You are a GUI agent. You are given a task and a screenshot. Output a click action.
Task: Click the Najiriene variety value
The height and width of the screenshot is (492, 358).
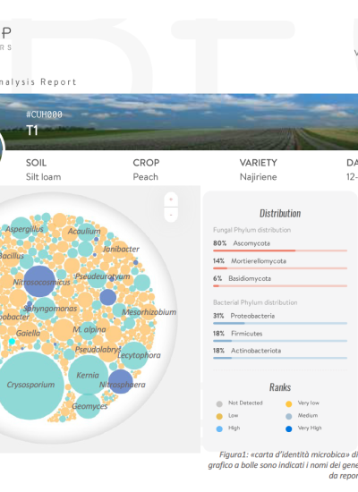pos(258,177)
